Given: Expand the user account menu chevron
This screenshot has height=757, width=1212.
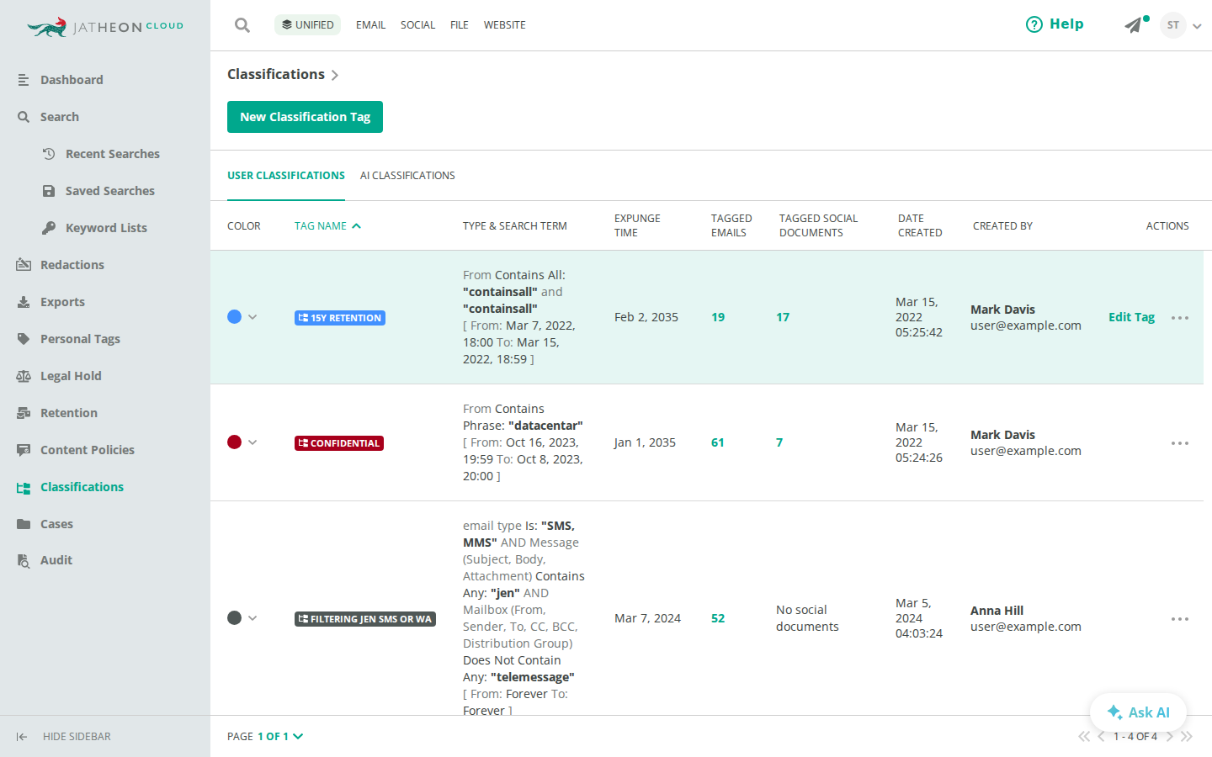Looking at the screenshot, I should 1197,26.
